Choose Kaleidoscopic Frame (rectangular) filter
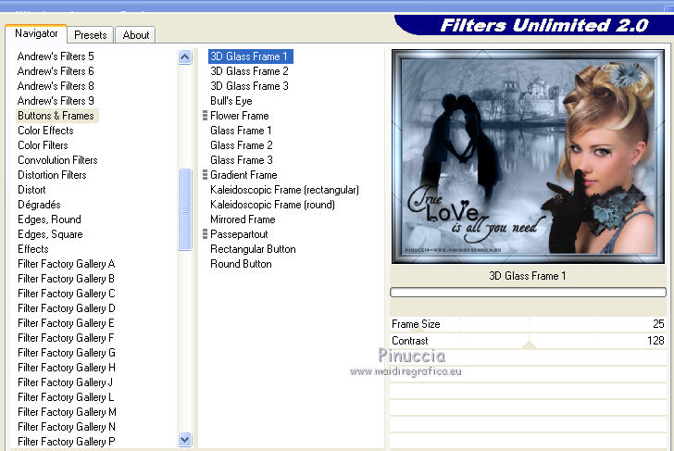The image size is (674, 451). pos(284,190)
